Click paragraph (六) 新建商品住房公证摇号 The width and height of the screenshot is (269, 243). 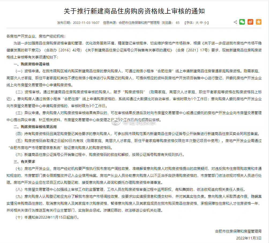(x=100, y=155)
